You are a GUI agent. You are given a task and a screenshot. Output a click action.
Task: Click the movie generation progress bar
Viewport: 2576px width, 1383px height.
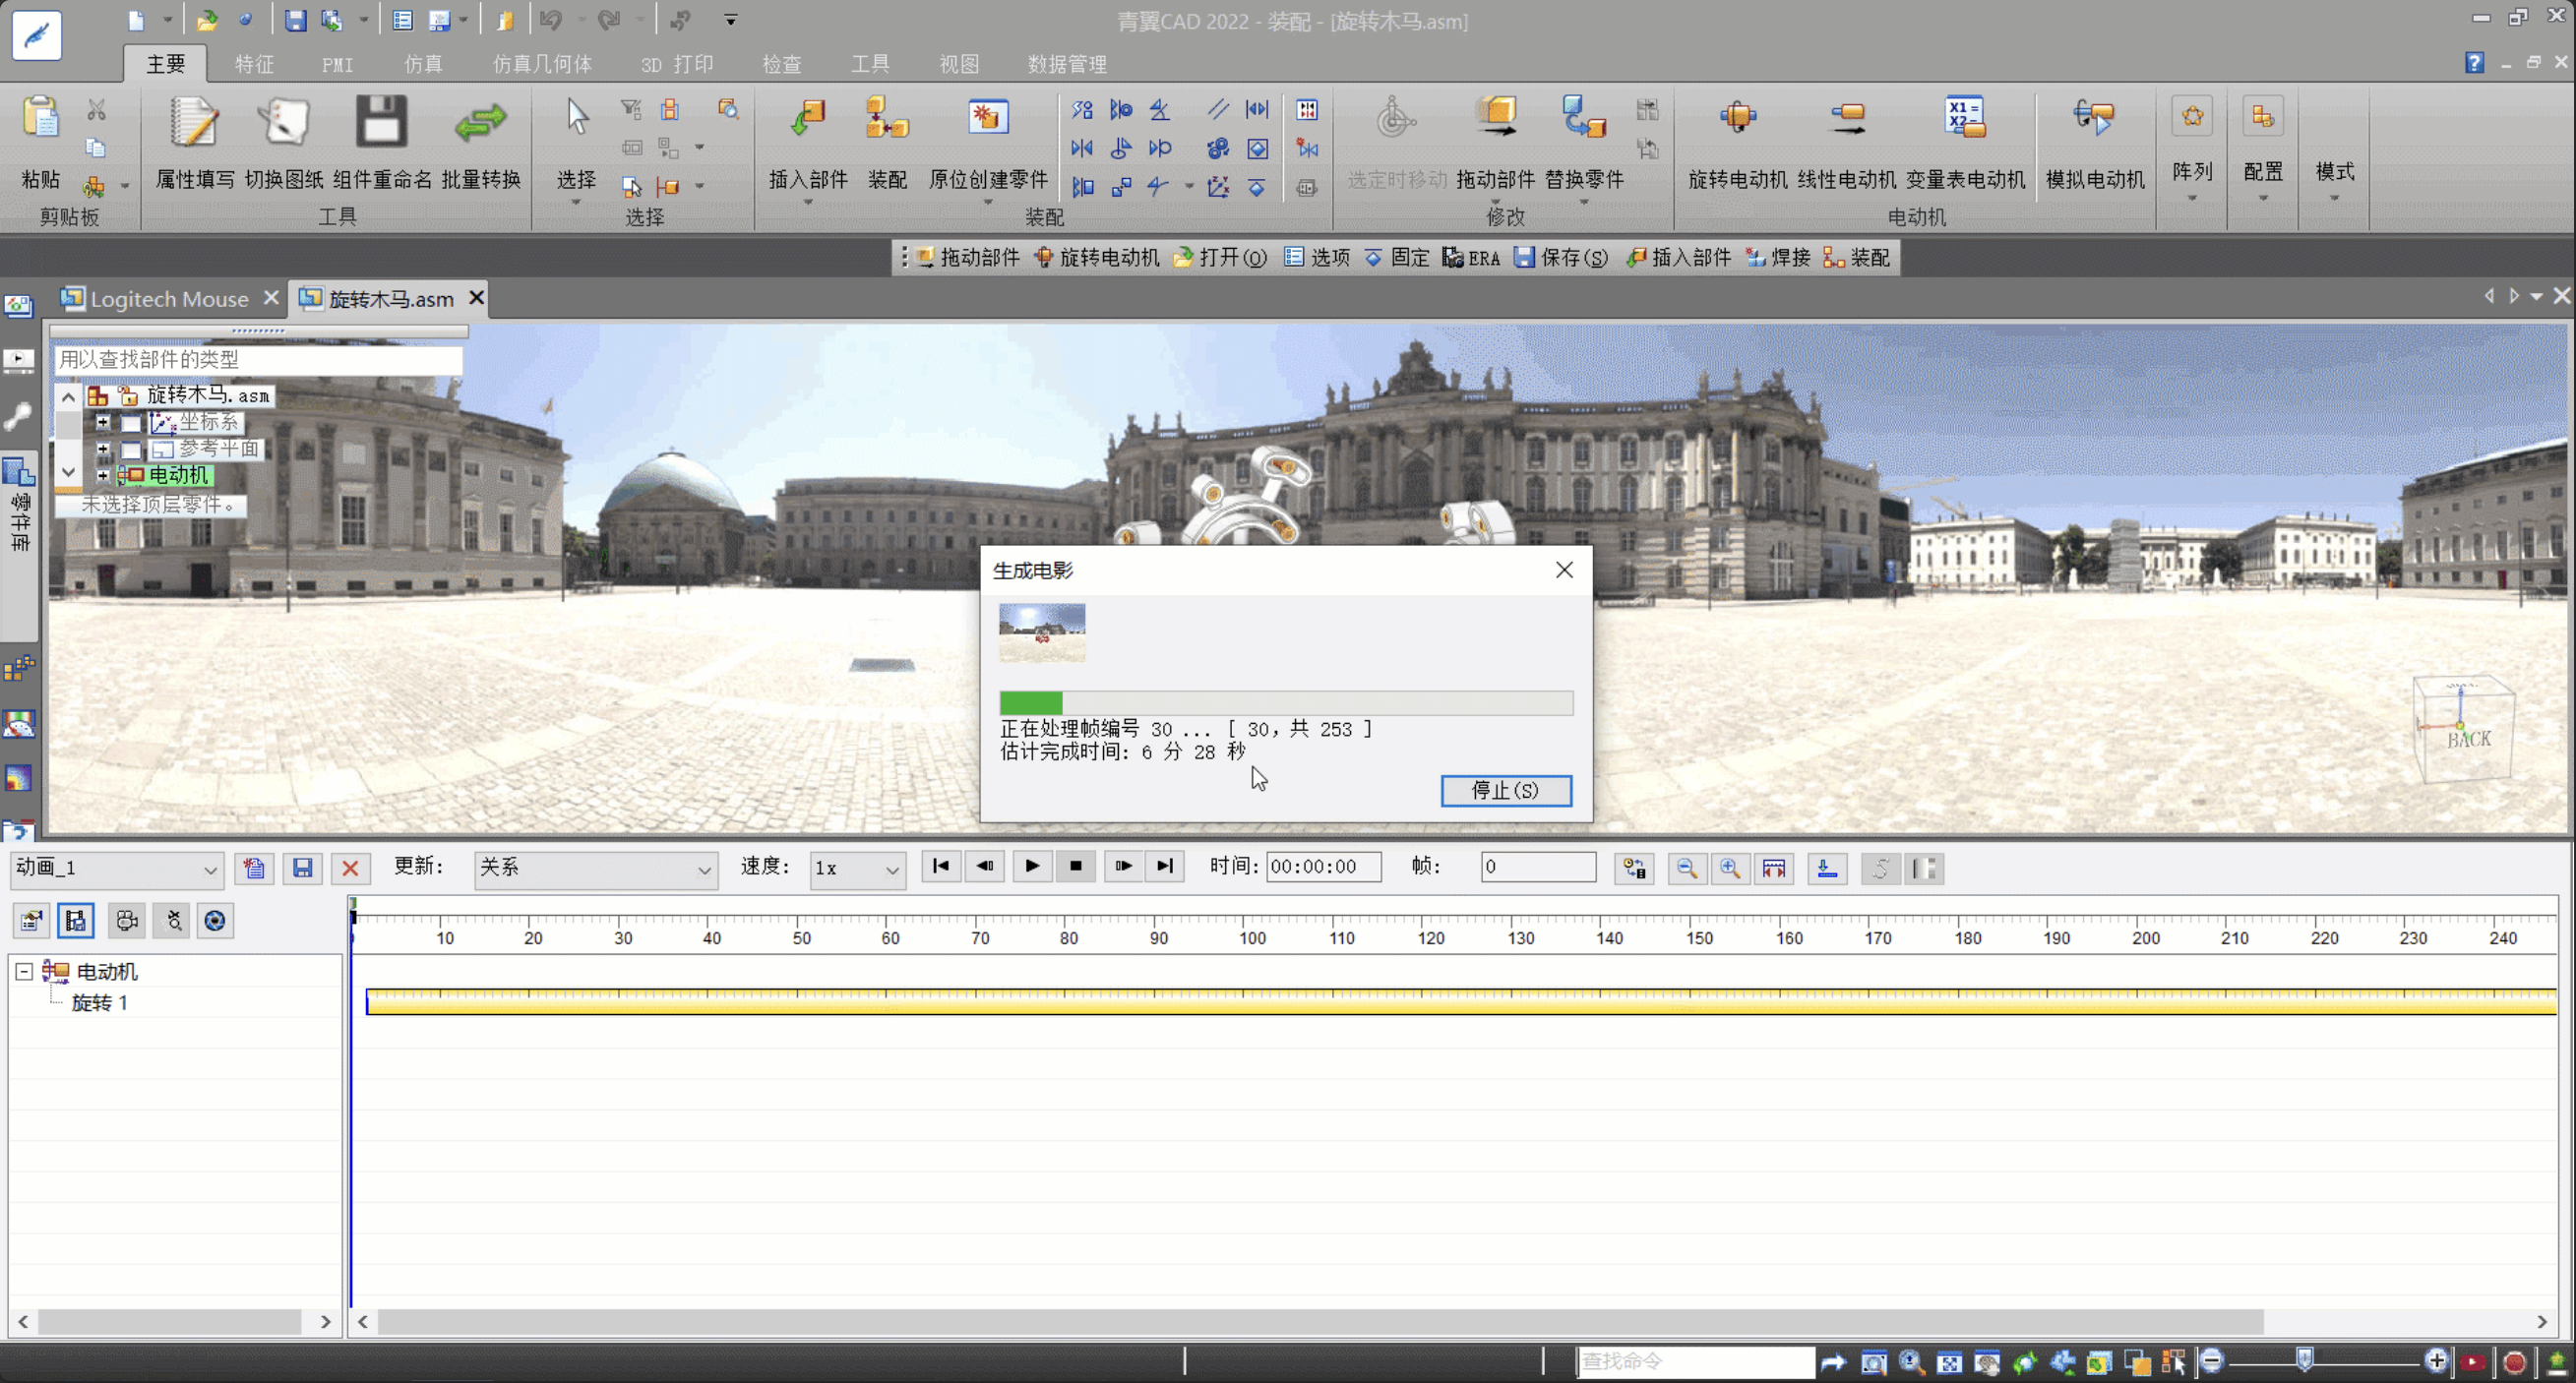[1285, 702]
